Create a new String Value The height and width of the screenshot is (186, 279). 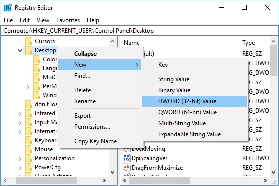(x=194, y=79)
